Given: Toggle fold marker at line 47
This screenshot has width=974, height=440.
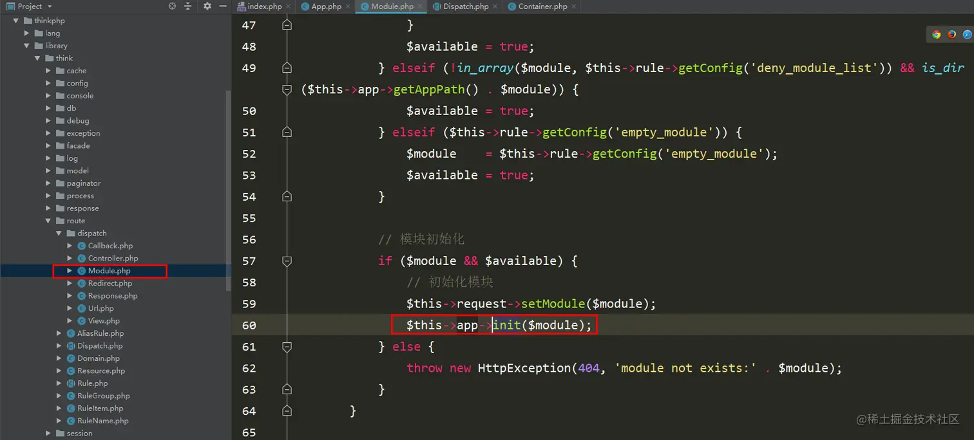Looking at the screenshot, I should (x=287, y=25).
